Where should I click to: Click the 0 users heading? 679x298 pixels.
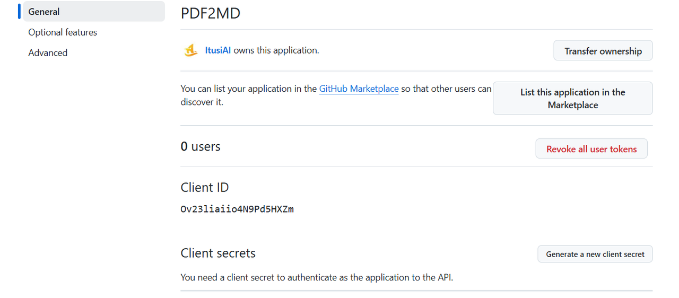(201, 146)
